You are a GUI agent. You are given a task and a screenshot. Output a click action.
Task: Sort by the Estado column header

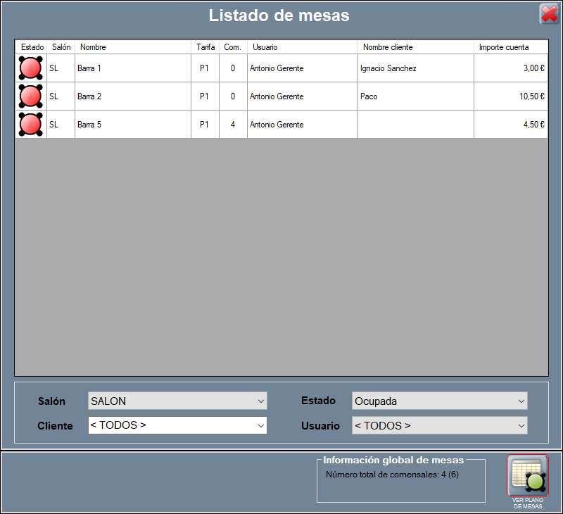point(32,47)
